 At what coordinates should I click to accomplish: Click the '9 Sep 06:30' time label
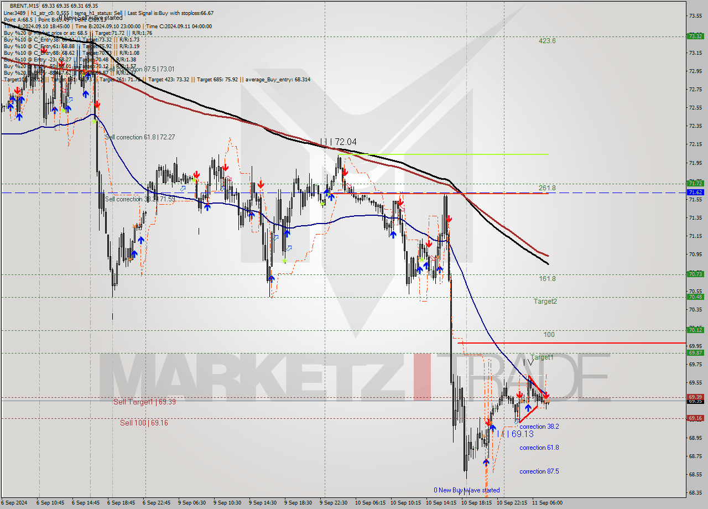tap(192, 503)
